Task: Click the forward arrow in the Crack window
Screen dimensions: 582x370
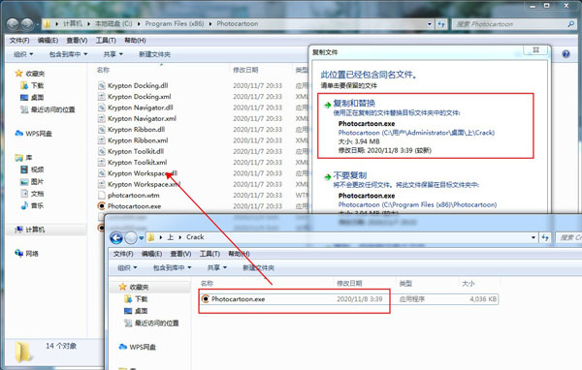Action: [131, 237]
